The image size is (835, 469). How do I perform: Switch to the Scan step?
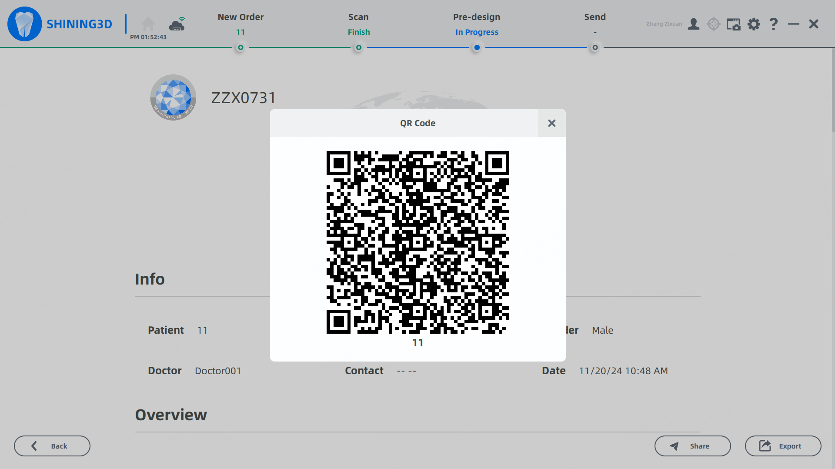pos(359,24)
